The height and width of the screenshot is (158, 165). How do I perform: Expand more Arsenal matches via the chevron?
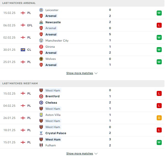[96, 73]
